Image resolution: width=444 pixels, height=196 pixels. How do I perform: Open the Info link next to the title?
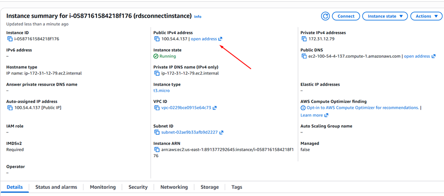(x=198, y=17)
